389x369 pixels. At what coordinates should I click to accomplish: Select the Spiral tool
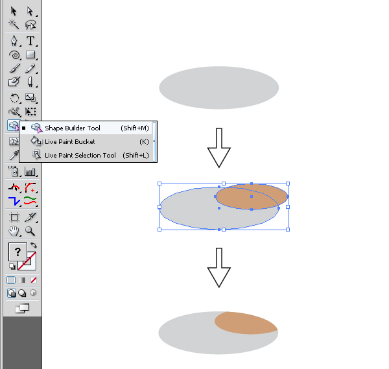point(14,55)
